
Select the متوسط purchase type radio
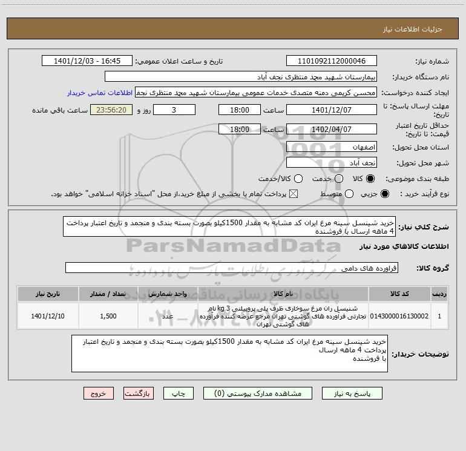pos(349,194)
